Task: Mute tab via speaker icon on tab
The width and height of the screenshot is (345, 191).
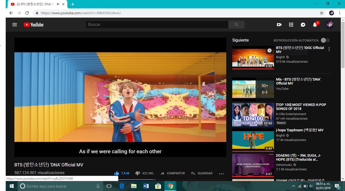Action: pyautogui.click(x=58, y=4)
